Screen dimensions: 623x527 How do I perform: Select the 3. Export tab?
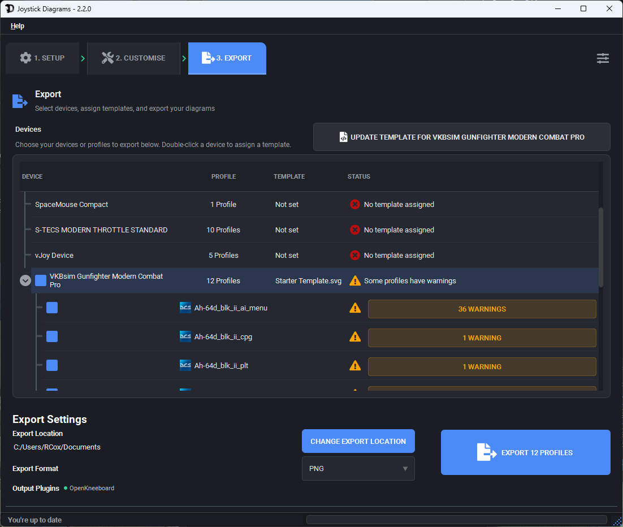(227, 58)
